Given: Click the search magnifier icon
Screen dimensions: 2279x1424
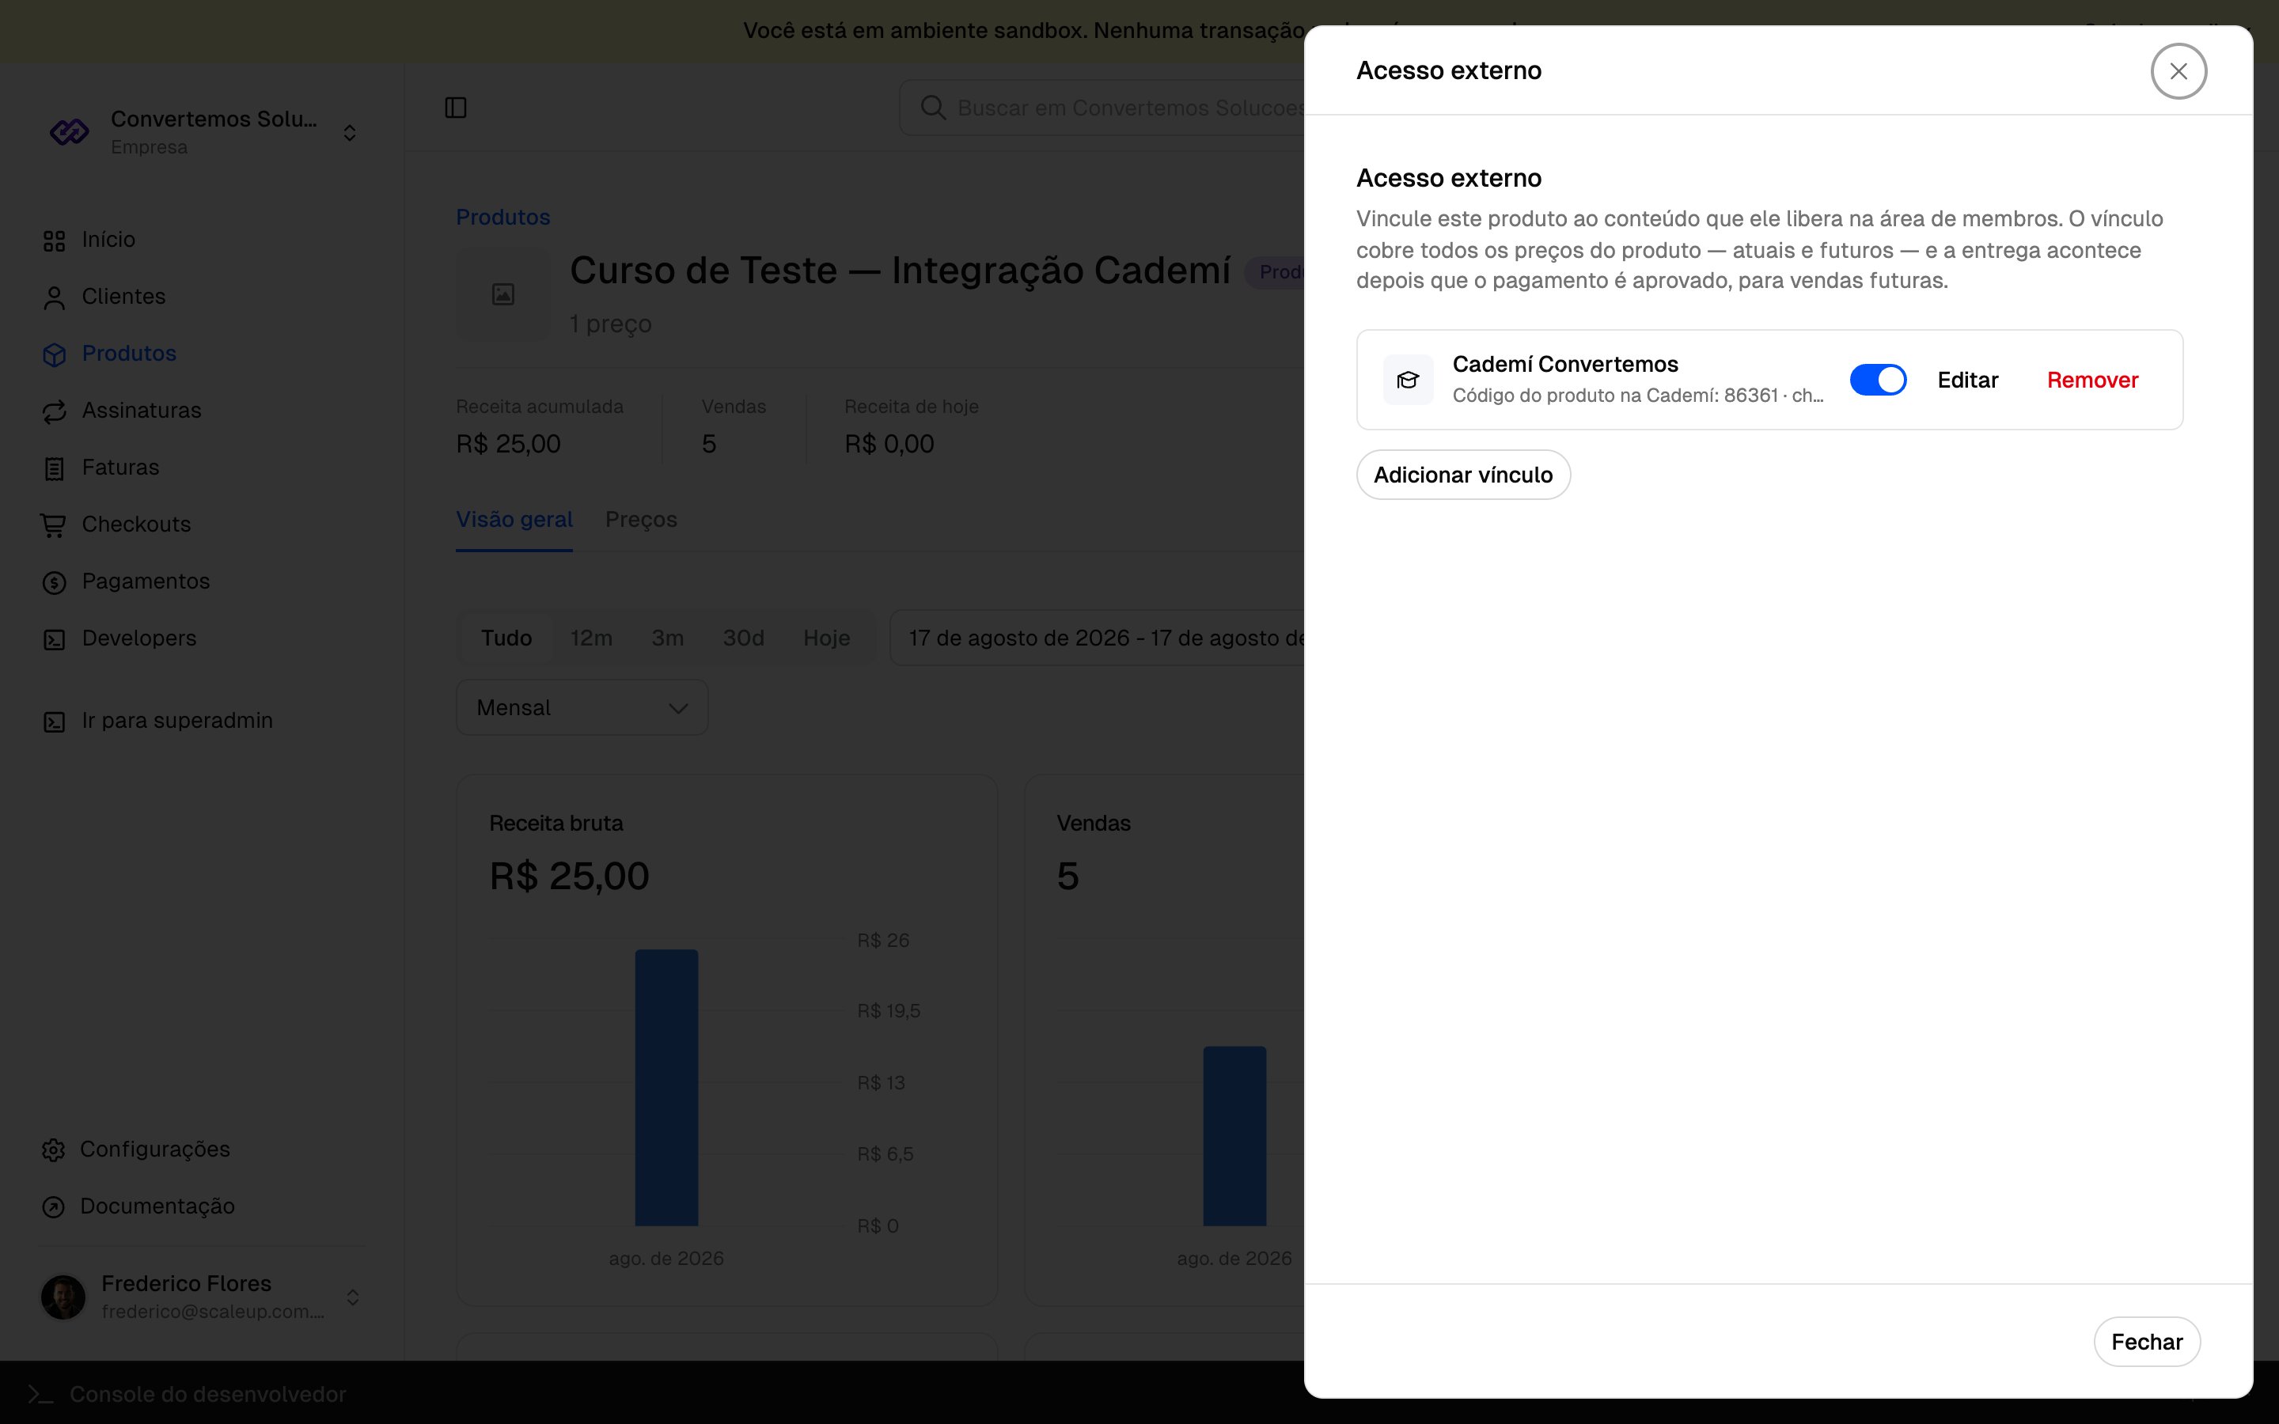Looking at the screenshot, I should point(932,108).
